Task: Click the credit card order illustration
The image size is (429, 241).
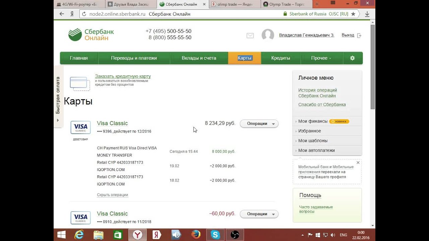Action: tap(80, 83)
